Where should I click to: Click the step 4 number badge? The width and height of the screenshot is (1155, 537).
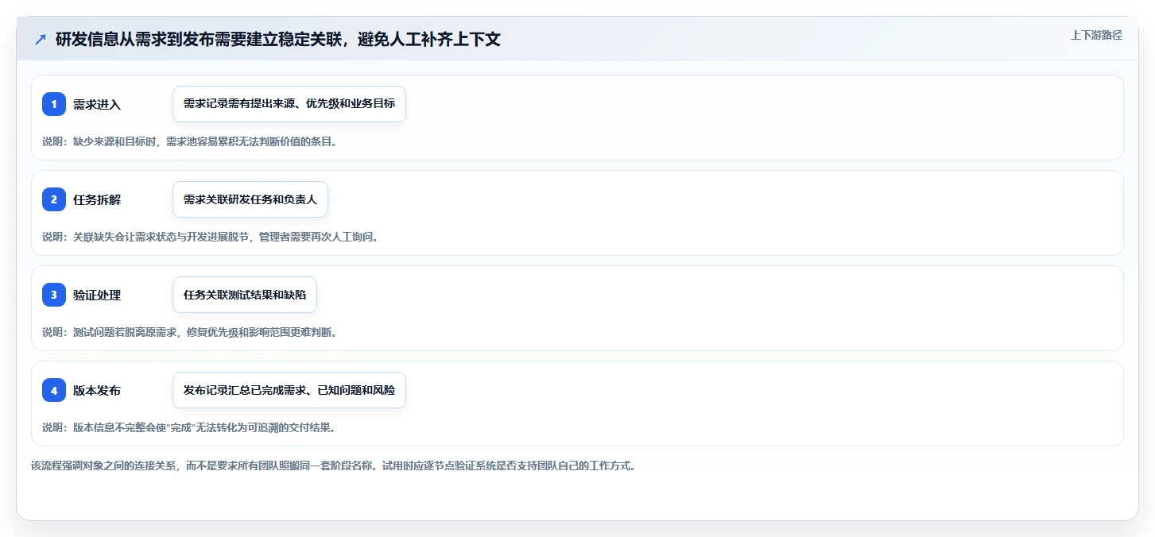(x=54, y=390)
